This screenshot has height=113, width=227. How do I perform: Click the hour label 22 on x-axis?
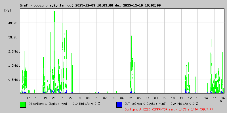click(71, 98)
